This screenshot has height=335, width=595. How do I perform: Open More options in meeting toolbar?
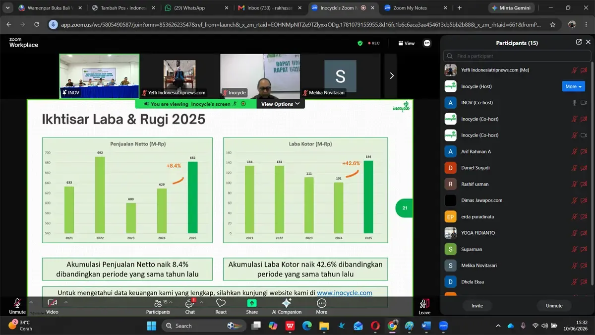coord(321,306)
